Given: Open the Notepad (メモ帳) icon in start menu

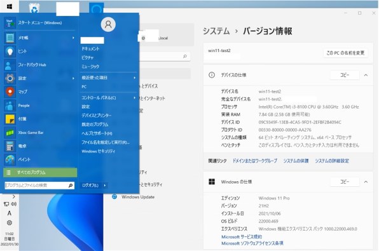Looking at the screenshot, I should [x=10, y=38].
